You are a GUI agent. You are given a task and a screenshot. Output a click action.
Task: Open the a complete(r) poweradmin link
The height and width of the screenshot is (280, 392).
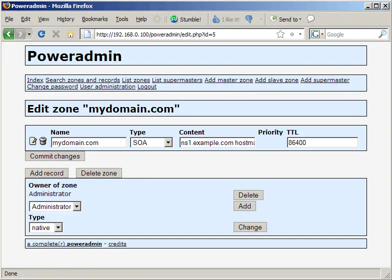point(64,244)
